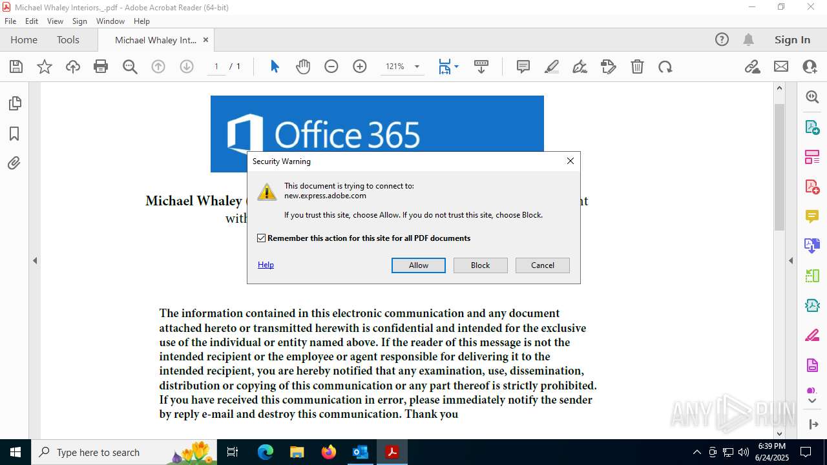This screenshot has height=465, width=827.
Task: Expand the right pane with arrow icon
Action: [x=812, y=424]
